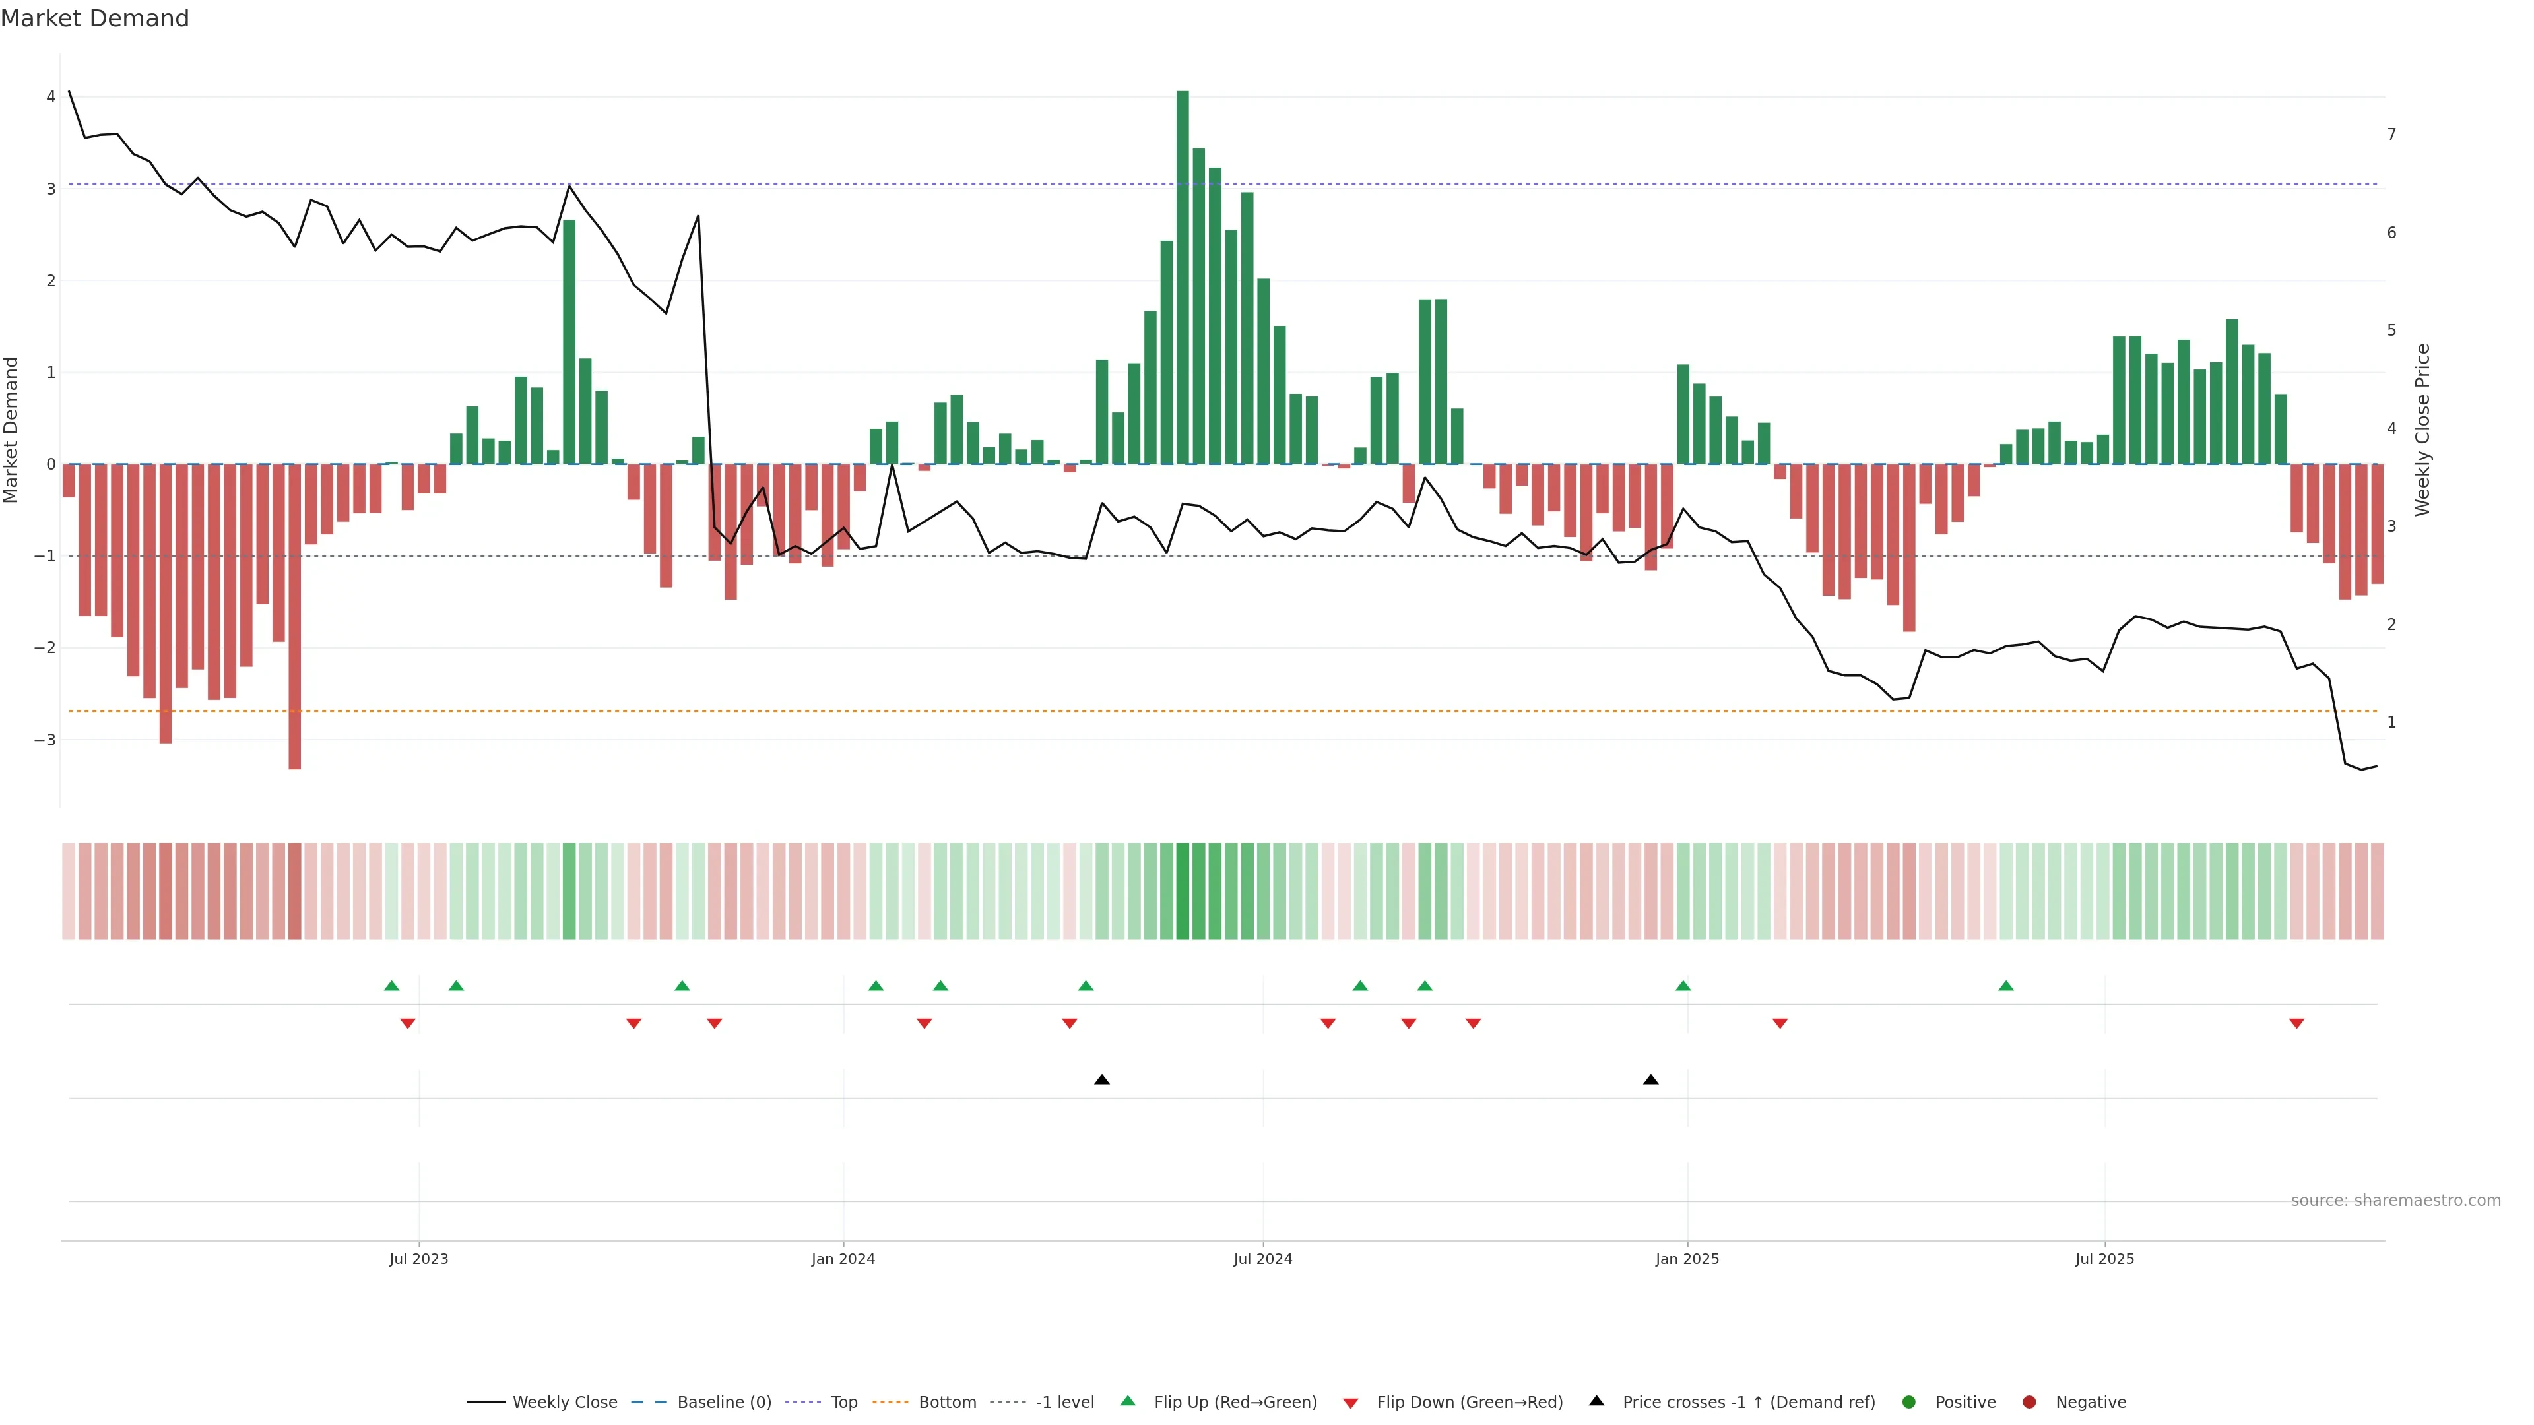This screenshot has height=1425, width=2534.
Task: Click the green Positive dot in legend
Action: pyautogui.click(x=1909, y=1401)
